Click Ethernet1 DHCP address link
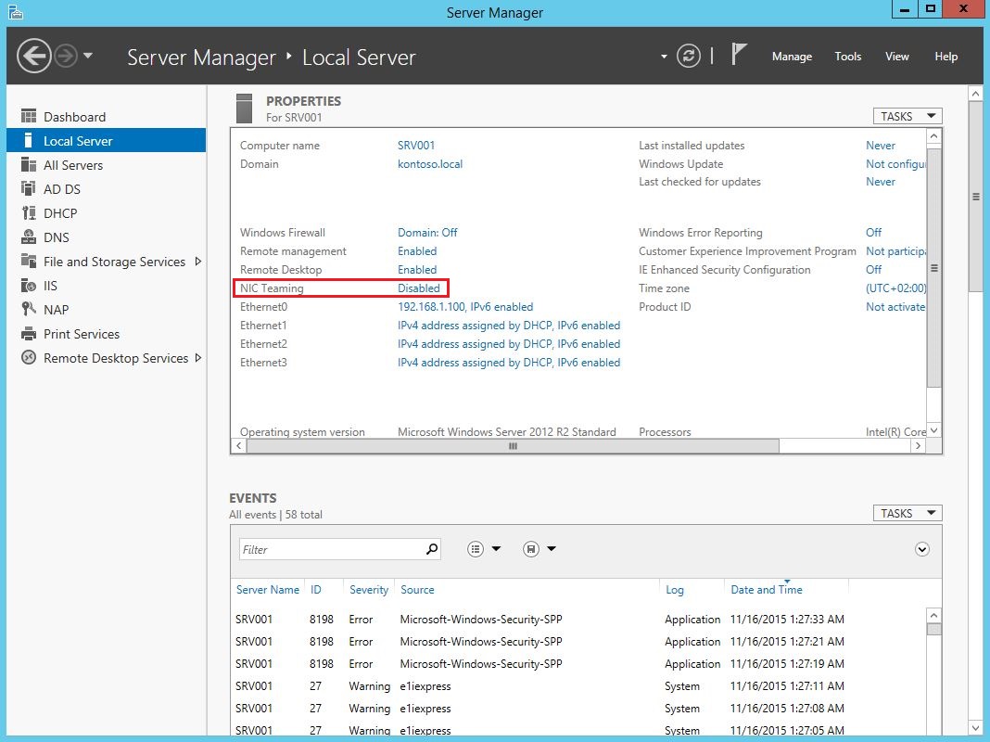The image size is (990, 742). [x=509, y=326]
